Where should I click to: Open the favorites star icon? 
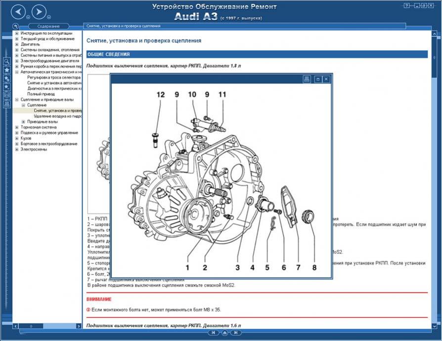pos(7,70)
